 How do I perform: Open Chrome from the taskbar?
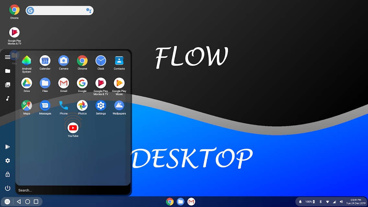(x=169, y=201)
